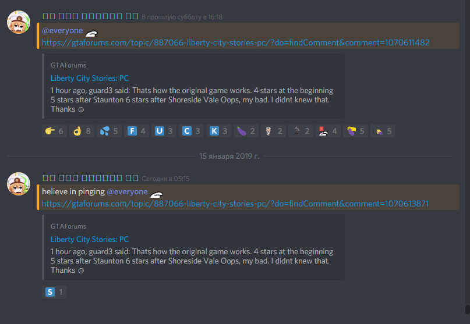Screen dimensions: 470x324
Task: Click the letter U reaction
Action: click(x=164, y=131)
